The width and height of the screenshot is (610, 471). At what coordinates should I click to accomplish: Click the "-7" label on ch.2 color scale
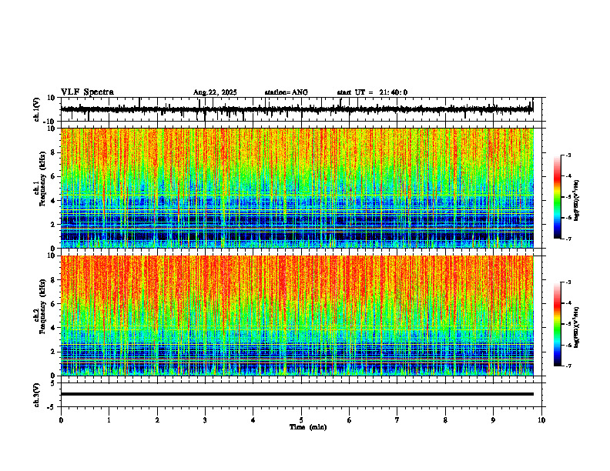point(568,366)
